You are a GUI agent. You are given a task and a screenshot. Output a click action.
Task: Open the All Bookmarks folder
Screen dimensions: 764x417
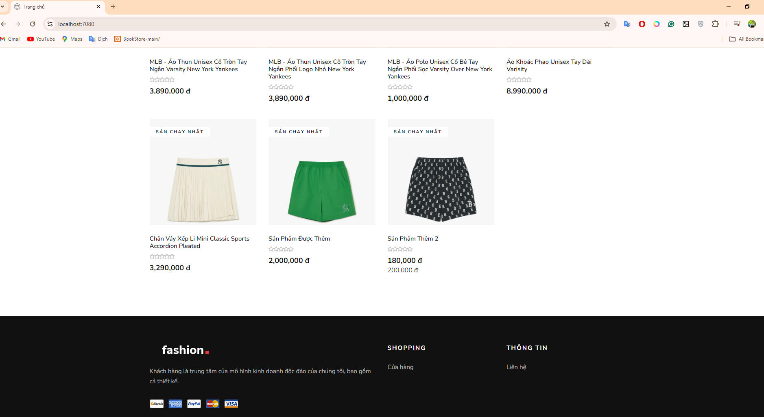(746, 39)
